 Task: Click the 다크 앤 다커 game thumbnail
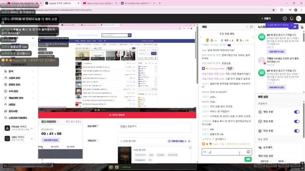124,155
